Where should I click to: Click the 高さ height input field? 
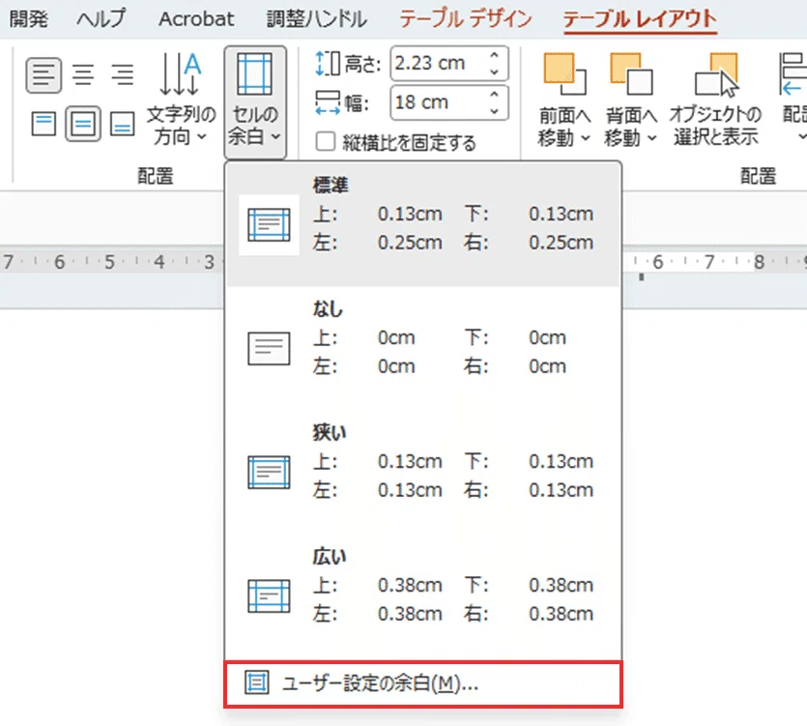tap(437, 64)
